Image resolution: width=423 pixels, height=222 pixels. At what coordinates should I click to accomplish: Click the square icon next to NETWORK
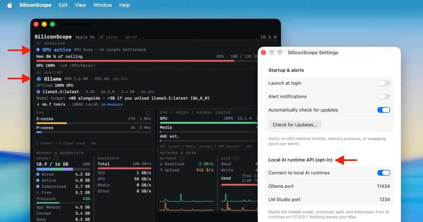[x=181, y=159]
